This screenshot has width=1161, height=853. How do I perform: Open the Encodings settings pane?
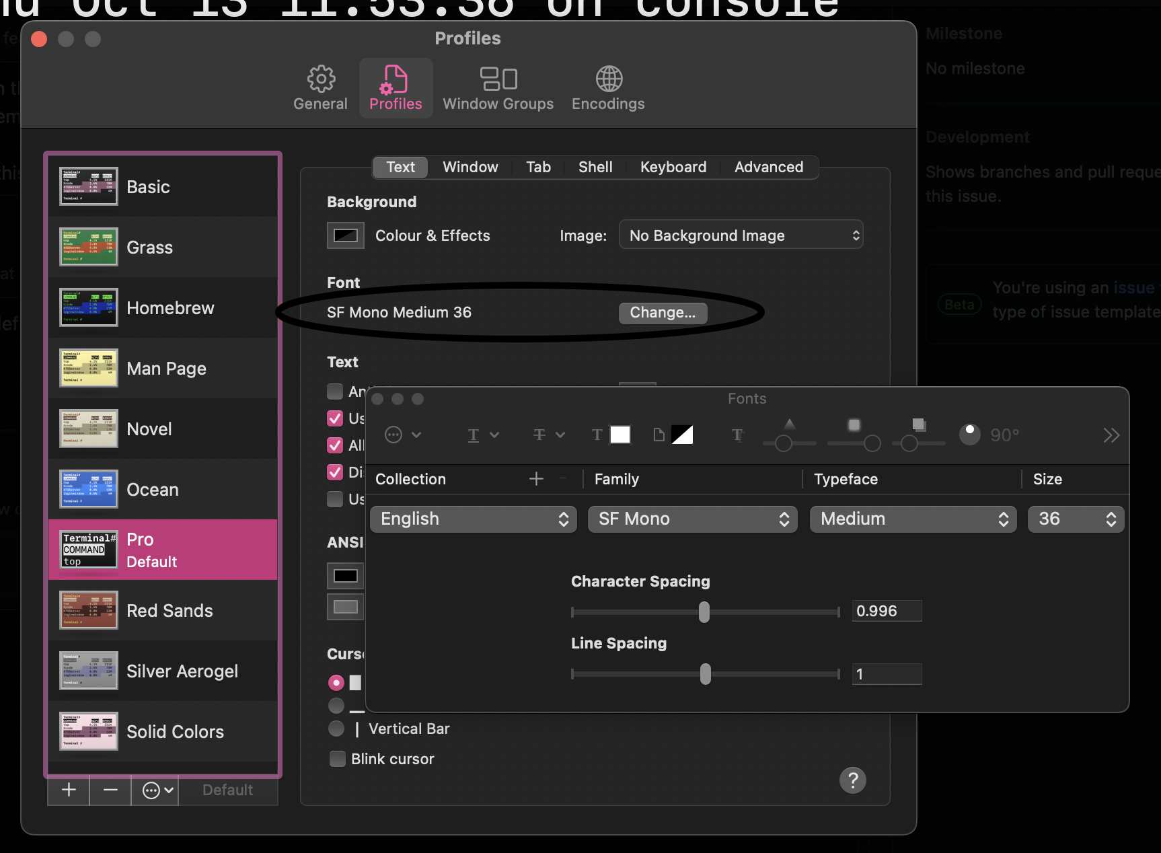[607, 87]
